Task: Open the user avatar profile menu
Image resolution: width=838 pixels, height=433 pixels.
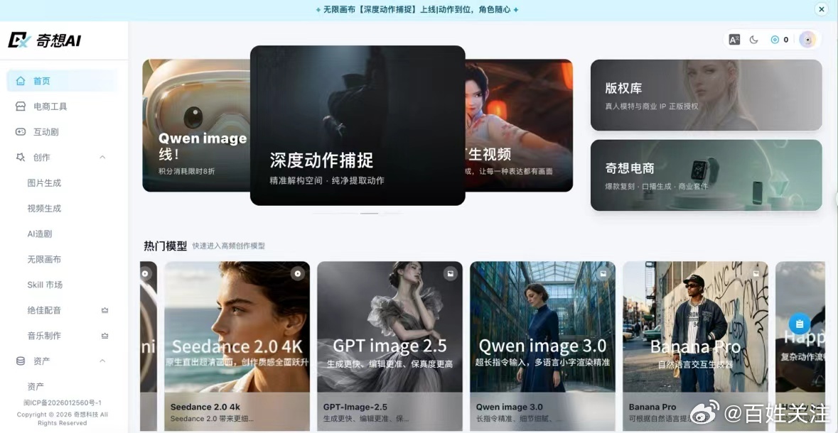Action: click(x=807, y=40)
